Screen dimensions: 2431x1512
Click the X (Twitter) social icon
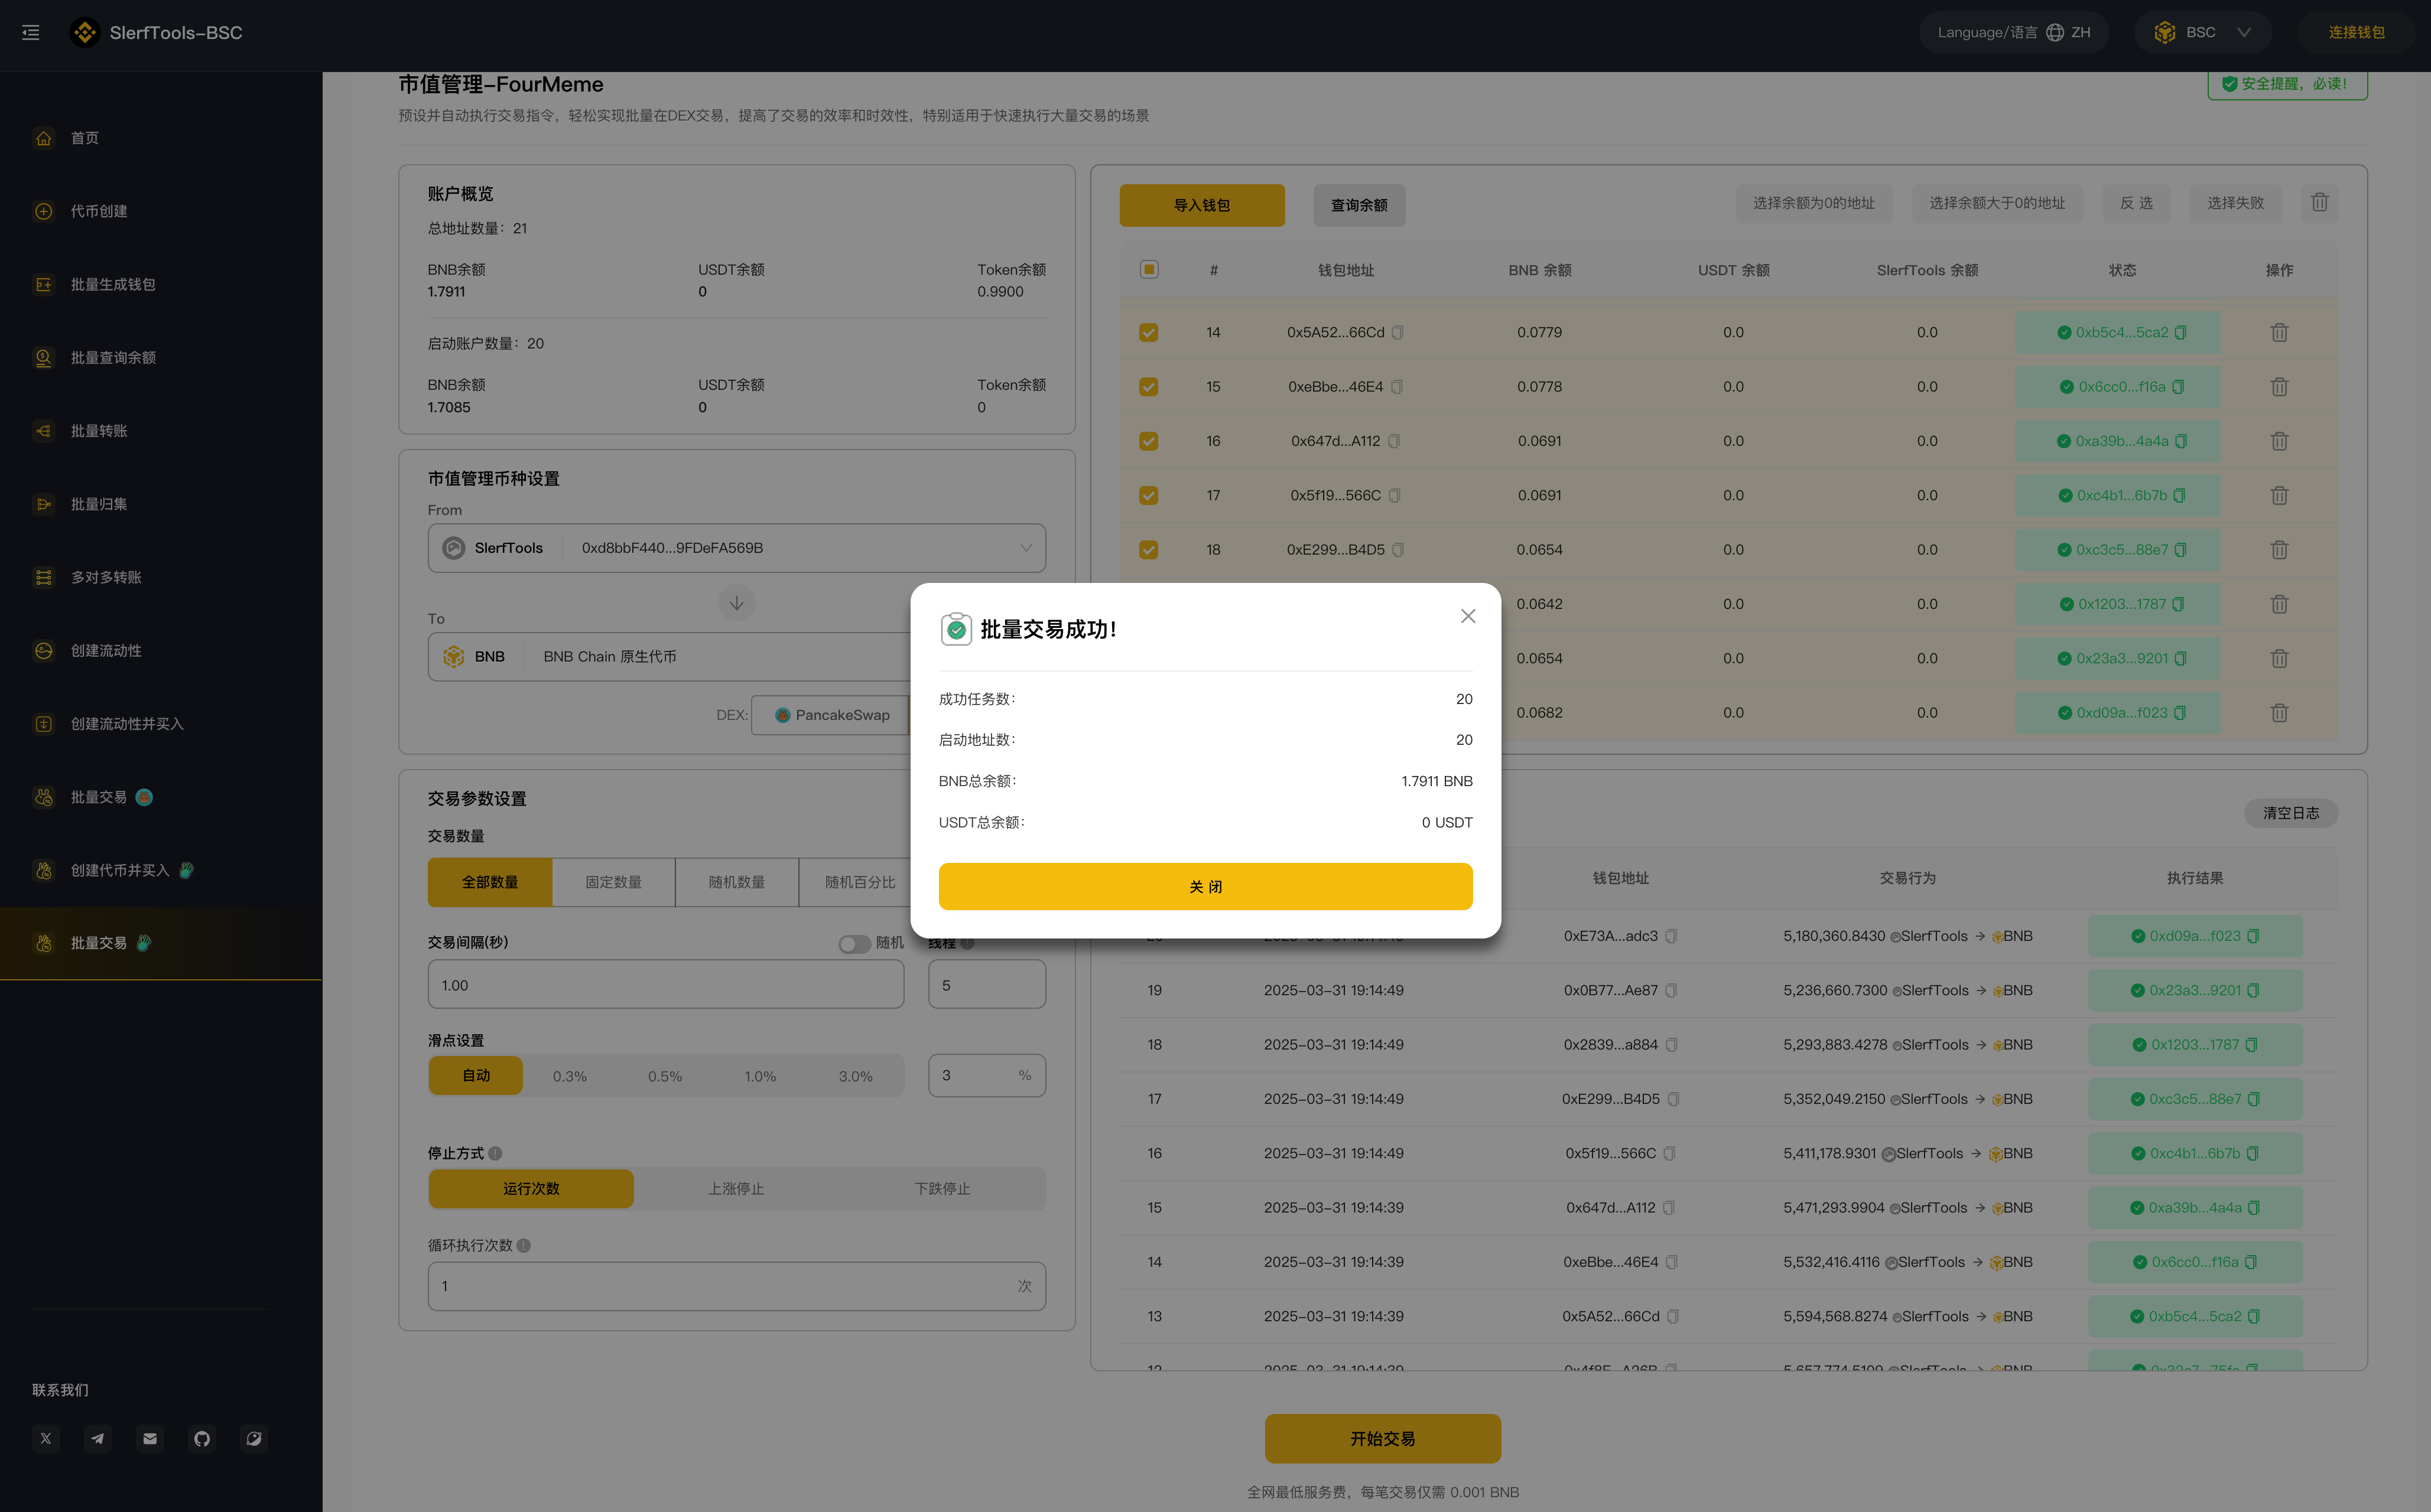(46, 1438)
